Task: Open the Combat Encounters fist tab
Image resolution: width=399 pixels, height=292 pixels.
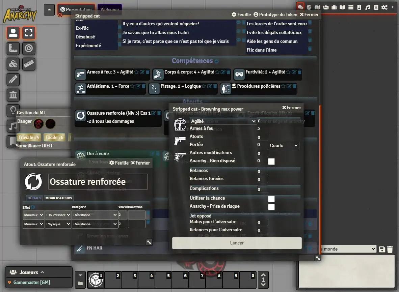Action: click(309, 7)
